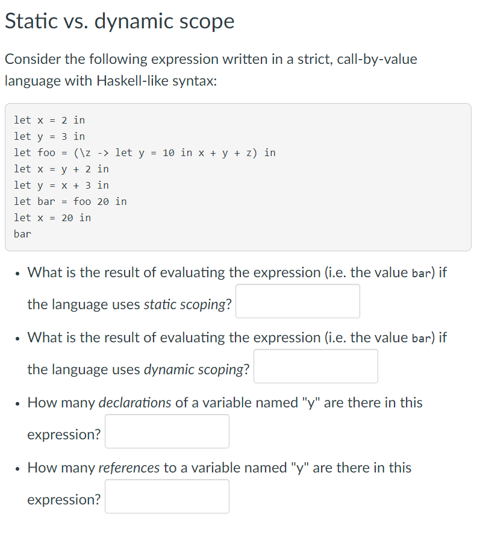Click the final "bar" expression line
This screenshot has height=543, width=480.
[x=22, y=234]
